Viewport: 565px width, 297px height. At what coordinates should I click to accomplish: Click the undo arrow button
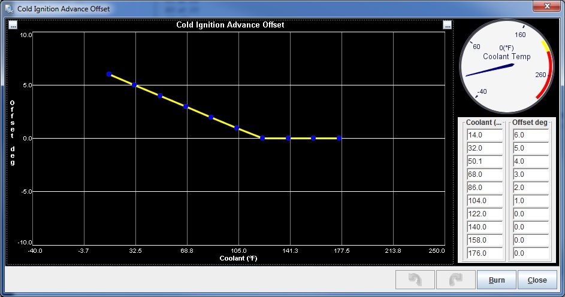pos(415,280)
